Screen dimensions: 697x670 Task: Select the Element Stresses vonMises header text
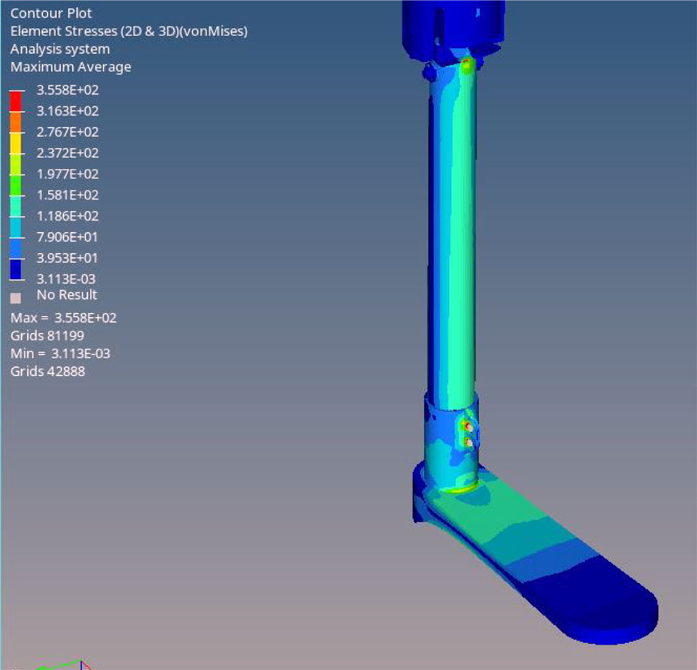point(129,31)
